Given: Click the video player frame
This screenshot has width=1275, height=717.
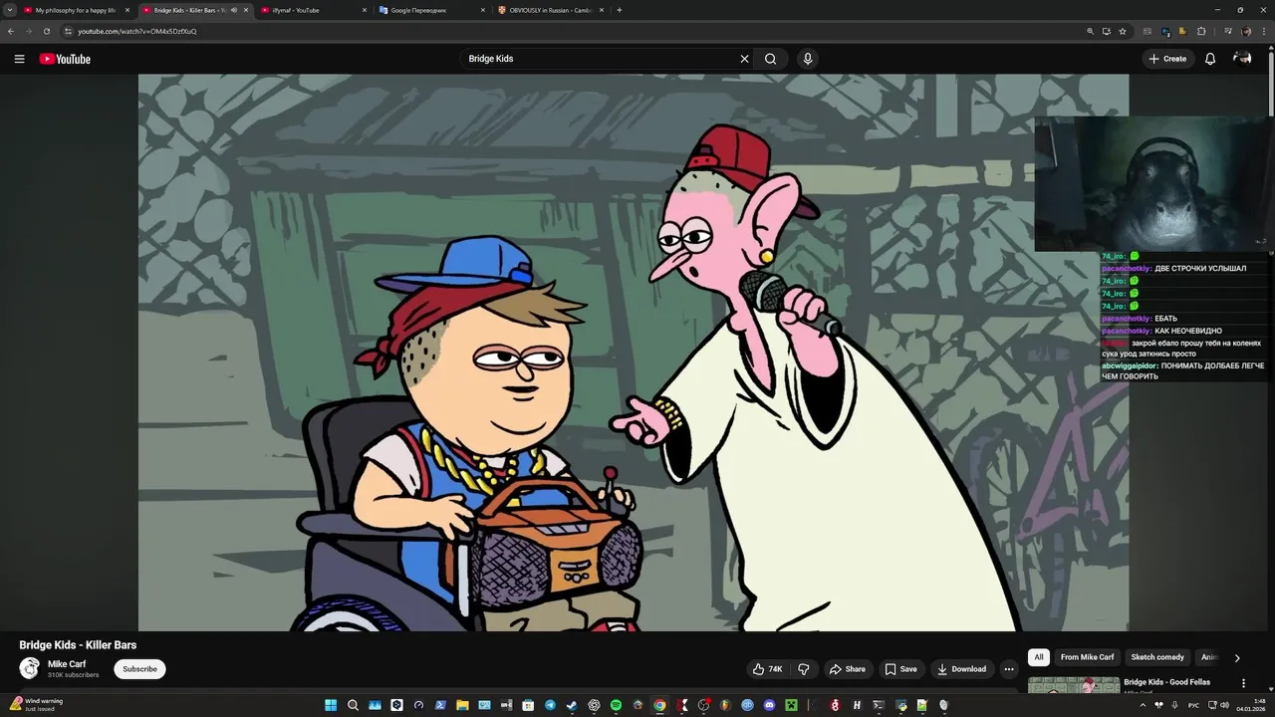Looking at the screenshot, I should tap(634, 353).
